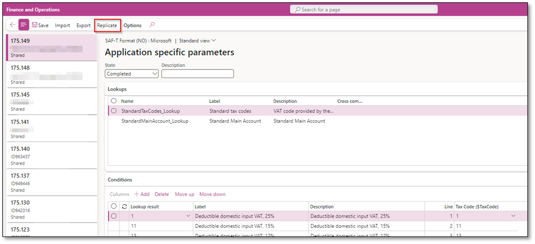This screenshot has width=535, height=244.
Task: Open the State dropdown showing Completed
Action: [x=131, y=74]
